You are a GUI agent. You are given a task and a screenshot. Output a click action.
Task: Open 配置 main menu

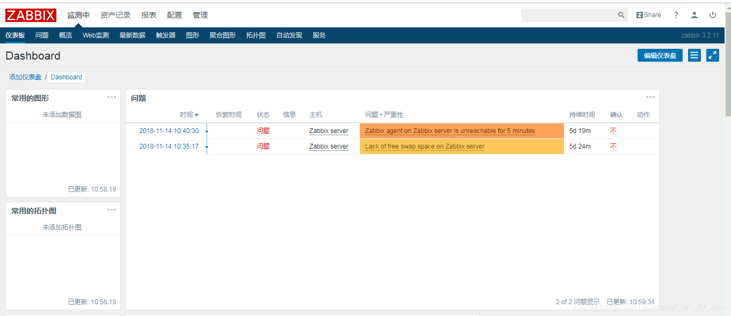point(175,15)
